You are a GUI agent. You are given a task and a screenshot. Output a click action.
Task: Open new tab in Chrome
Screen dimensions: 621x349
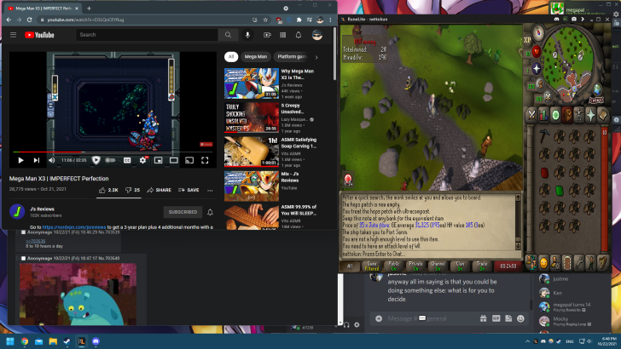click(89, 9)
